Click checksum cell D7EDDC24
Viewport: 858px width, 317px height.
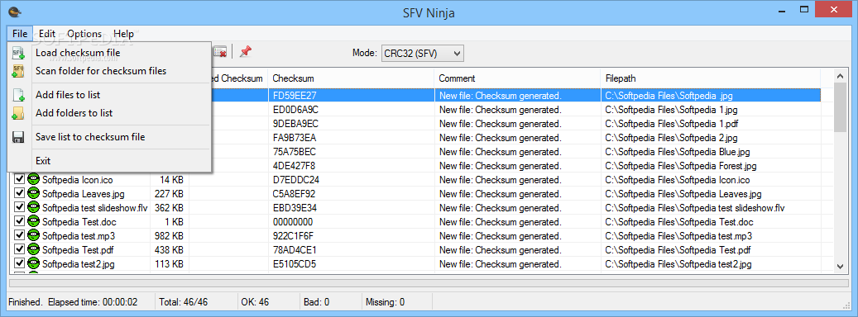(296, 179)
